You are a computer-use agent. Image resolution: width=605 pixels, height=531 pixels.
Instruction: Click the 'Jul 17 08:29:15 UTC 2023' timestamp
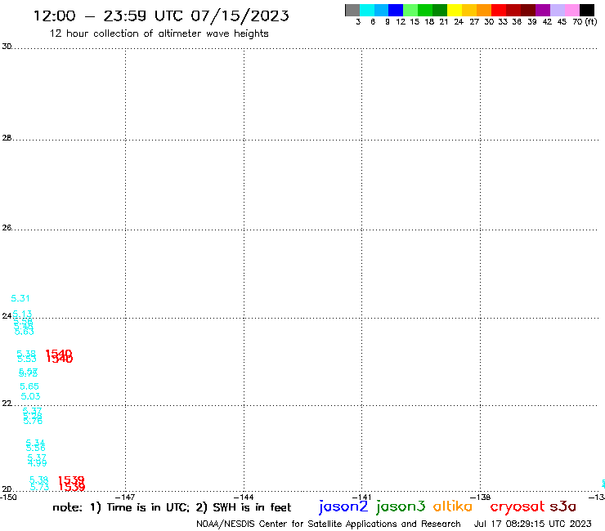(533, 524)
